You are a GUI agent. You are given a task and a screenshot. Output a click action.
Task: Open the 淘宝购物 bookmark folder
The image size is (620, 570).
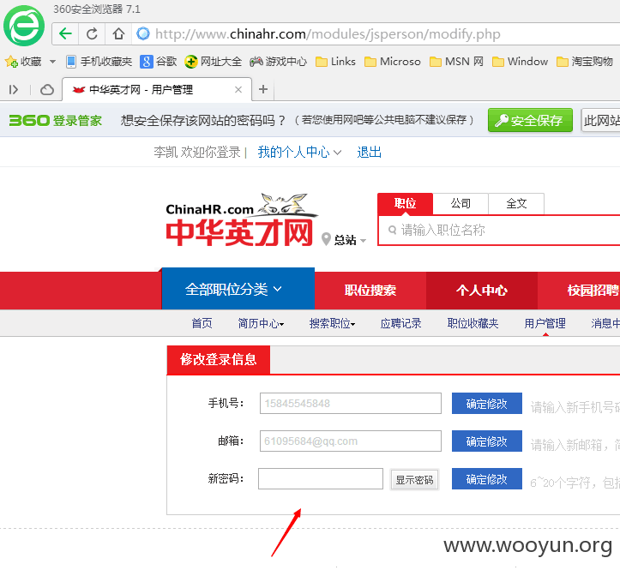click(585, 62)
